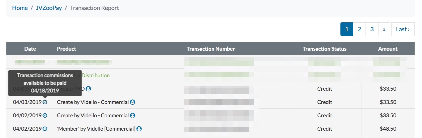Click the Product column header
Viewport: 422px width, 138px height.
67,49
